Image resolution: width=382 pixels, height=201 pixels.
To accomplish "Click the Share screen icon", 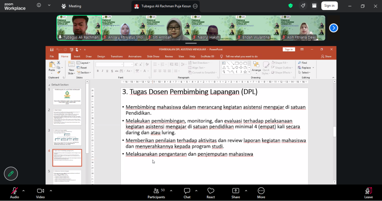I will [x=235, y=193].
